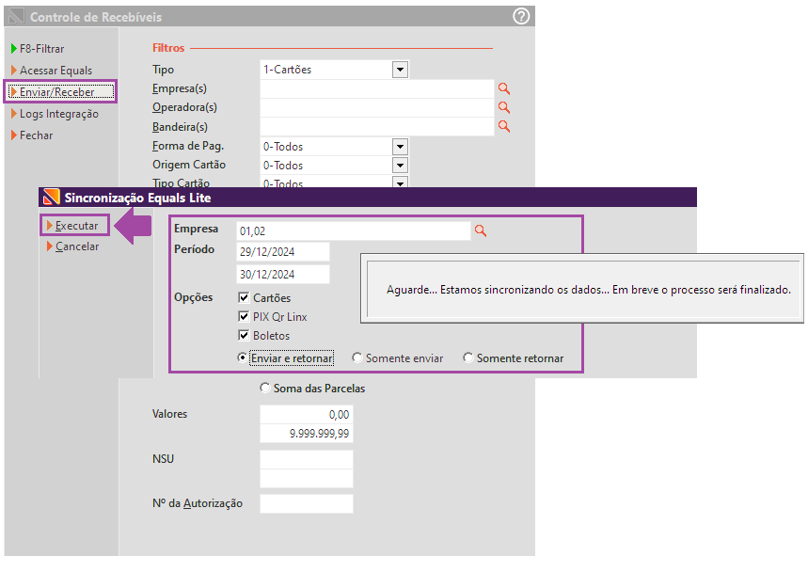Click the Período end date 30/12/2024
808x572 pixels.
pyautogui.click(x=283, y=274)
